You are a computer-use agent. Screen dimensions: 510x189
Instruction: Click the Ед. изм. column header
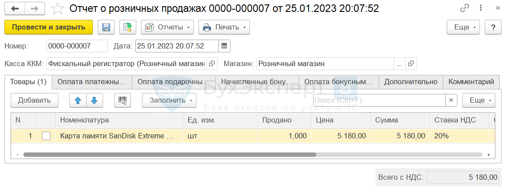click(220, 120)
